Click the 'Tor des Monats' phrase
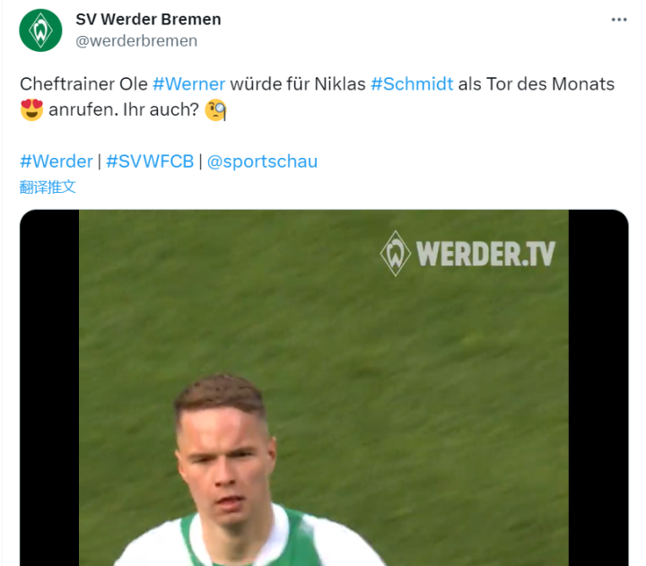 point(550,84)
